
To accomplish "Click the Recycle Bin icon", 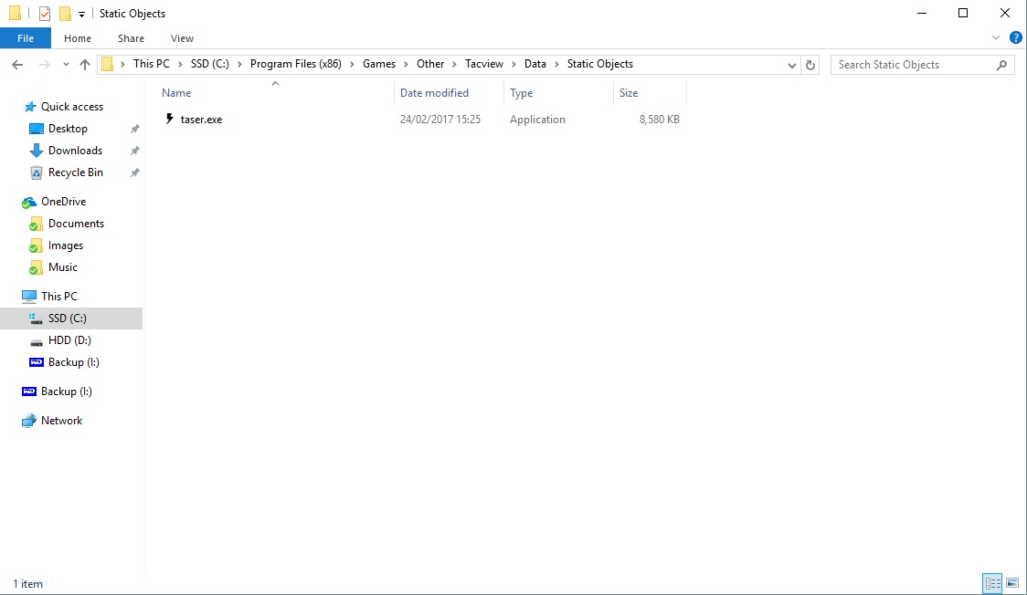I will [x=37, y=172].
